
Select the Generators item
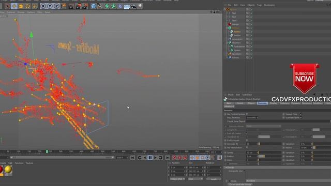point(237,39)
